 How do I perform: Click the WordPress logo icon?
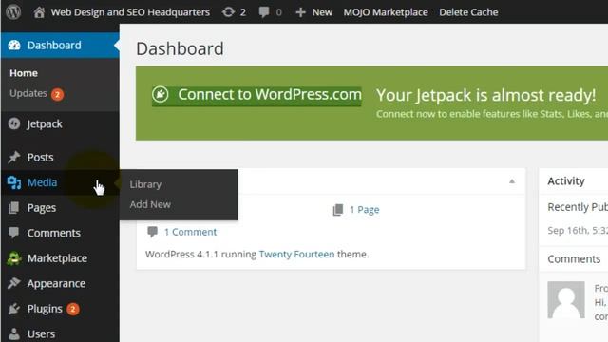click(13, 12)
